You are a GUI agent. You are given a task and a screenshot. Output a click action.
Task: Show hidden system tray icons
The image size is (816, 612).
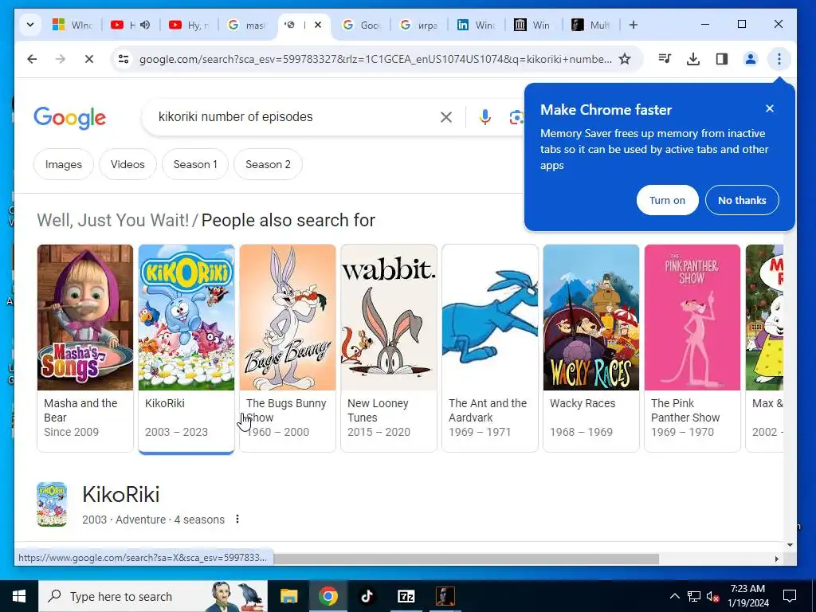[674, 596]
